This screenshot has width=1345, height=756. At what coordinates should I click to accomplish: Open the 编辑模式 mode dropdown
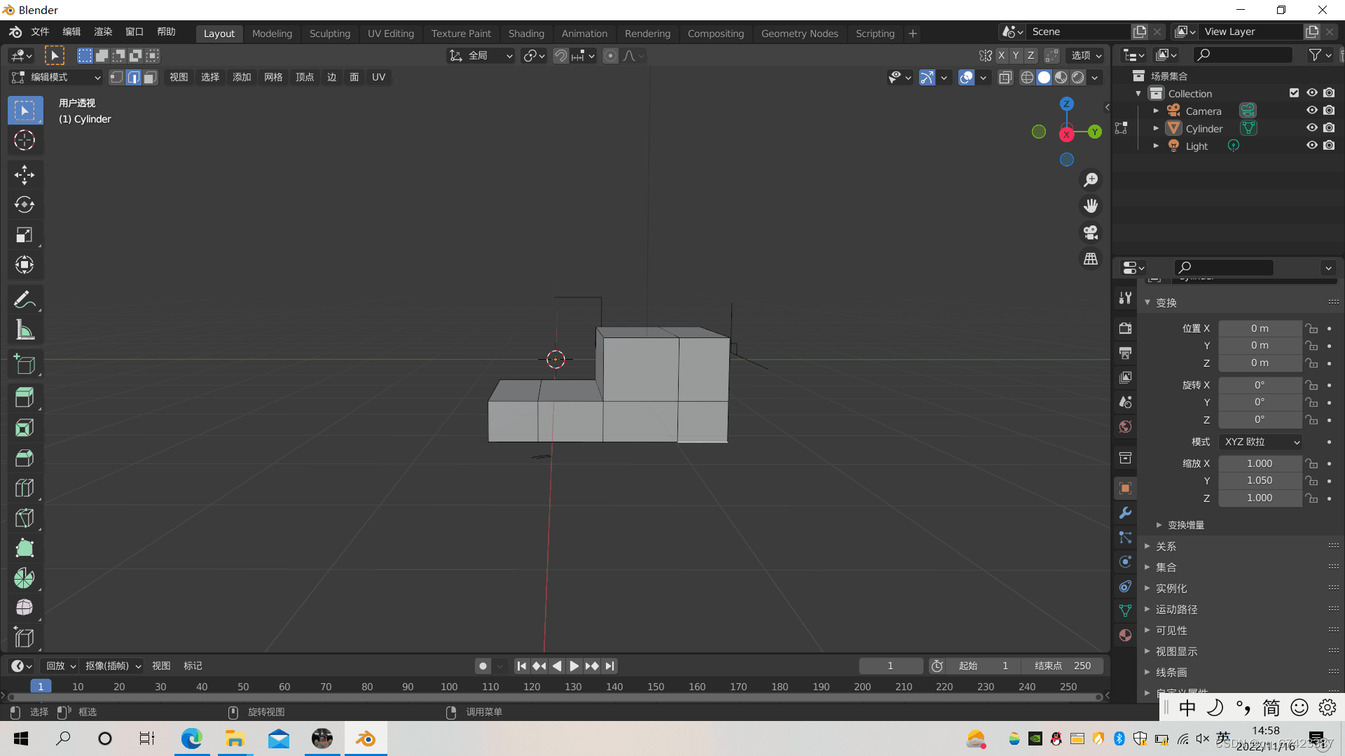pyautogui.click(x=56, y=77)
